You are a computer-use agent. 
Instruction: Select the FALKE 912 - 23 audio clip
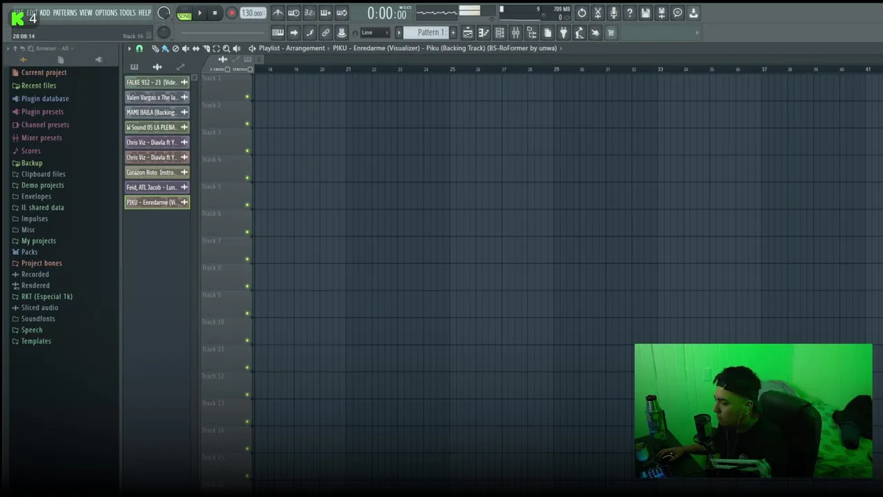point(157,82)
